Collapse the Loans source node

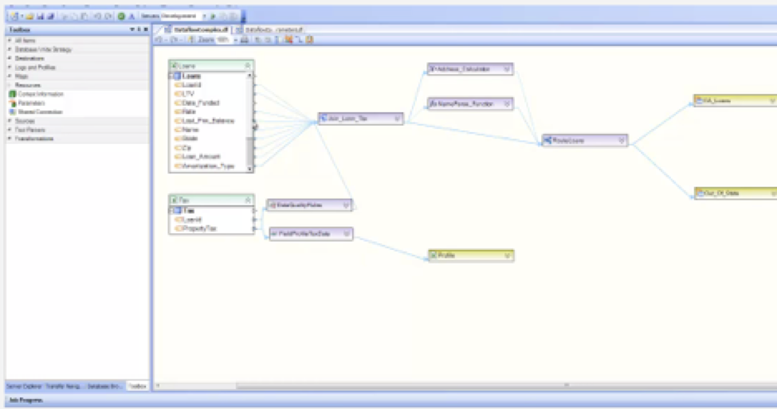tap(248, 65)
